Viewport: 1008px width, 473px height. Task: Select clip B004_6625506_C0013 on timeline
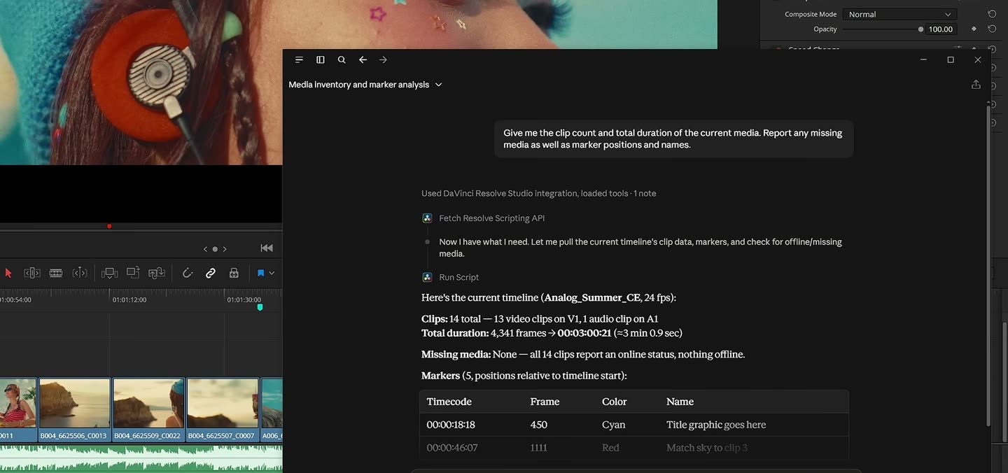click(x=75, y=410)
